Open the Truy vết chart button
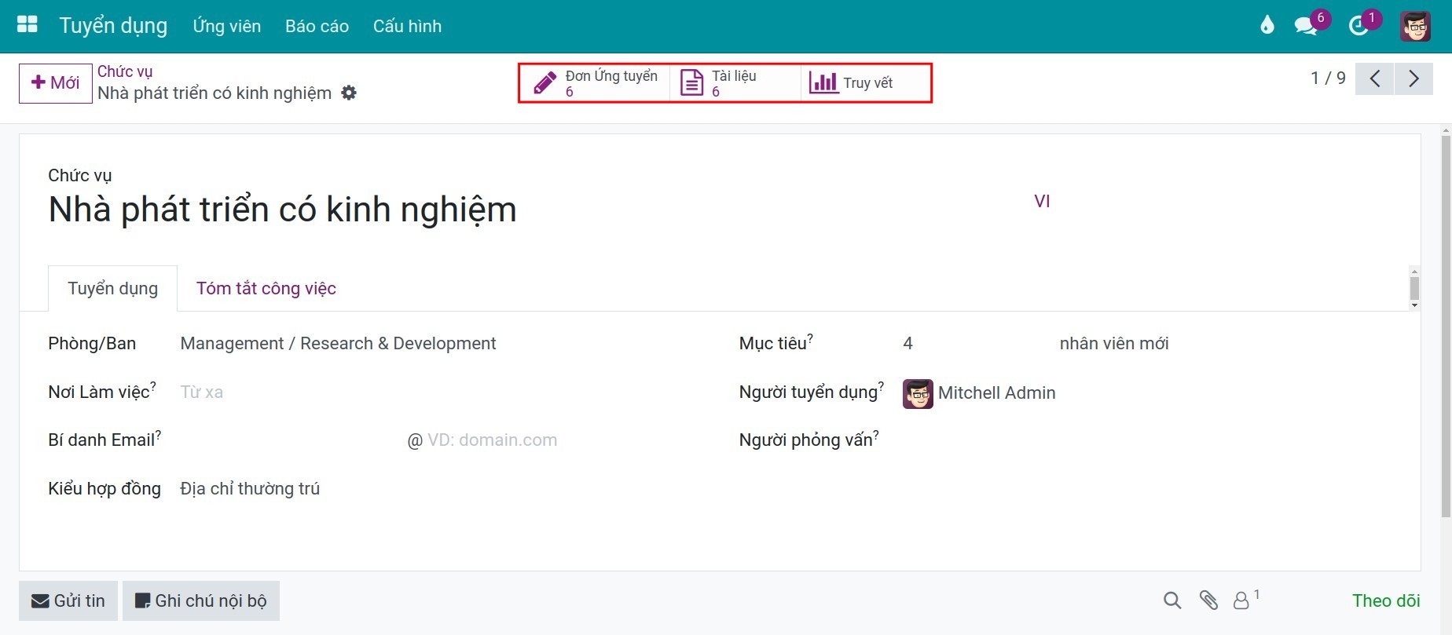 [x=852, y=83]
